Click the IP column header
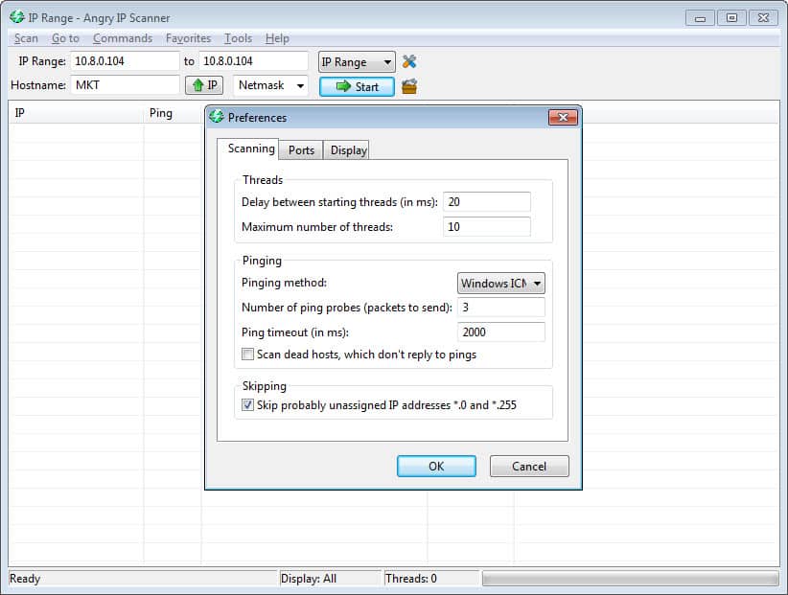The width and height of the screenshot is (788, 595). point(76,113)
